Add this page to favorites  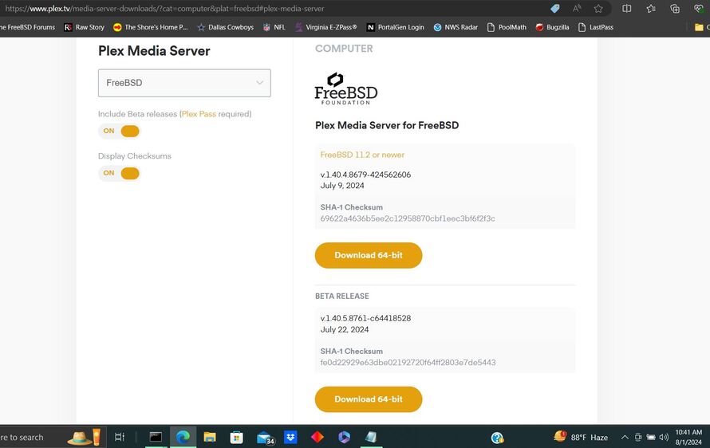(x=598, y=9)
